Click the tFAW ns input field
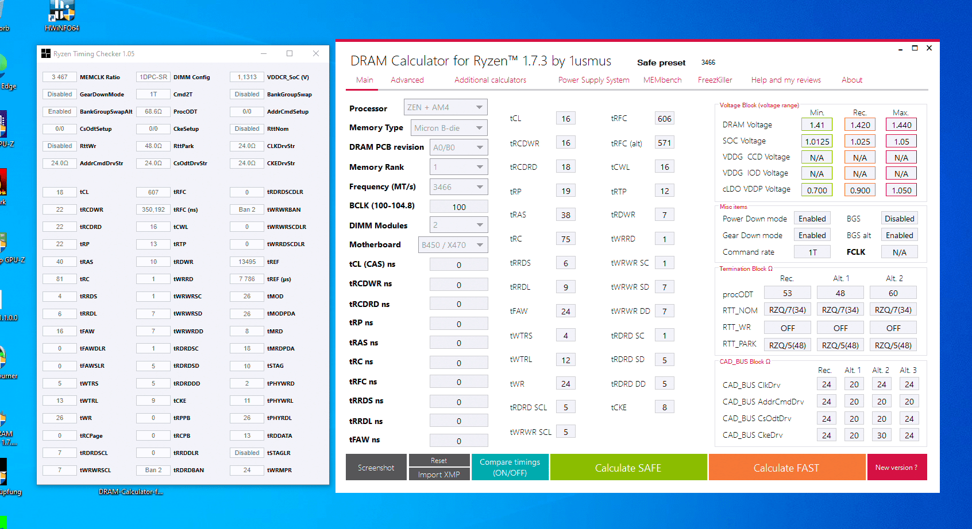The image size is (972, 529). tap(458, 441)
